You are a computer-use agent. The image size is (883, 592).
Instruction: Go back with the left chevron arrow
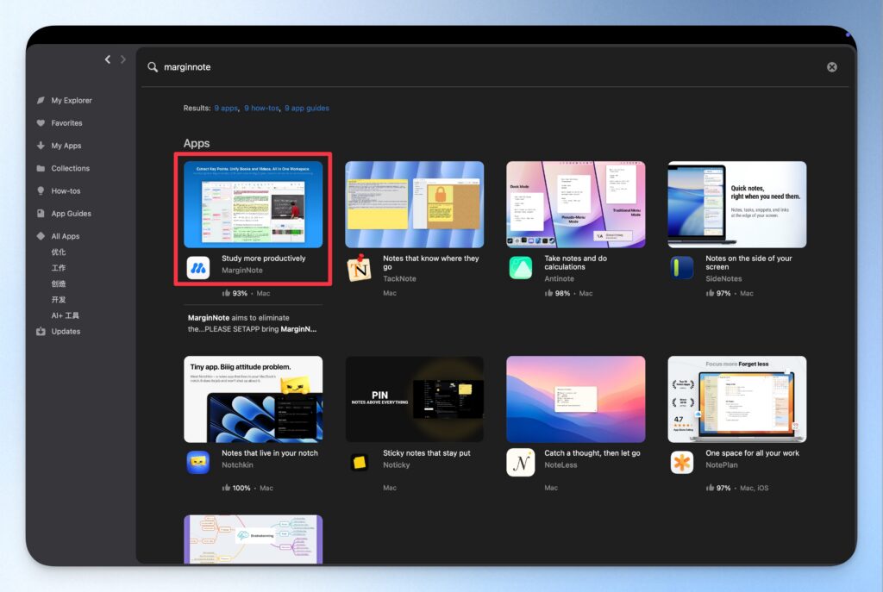coord(108,59)
